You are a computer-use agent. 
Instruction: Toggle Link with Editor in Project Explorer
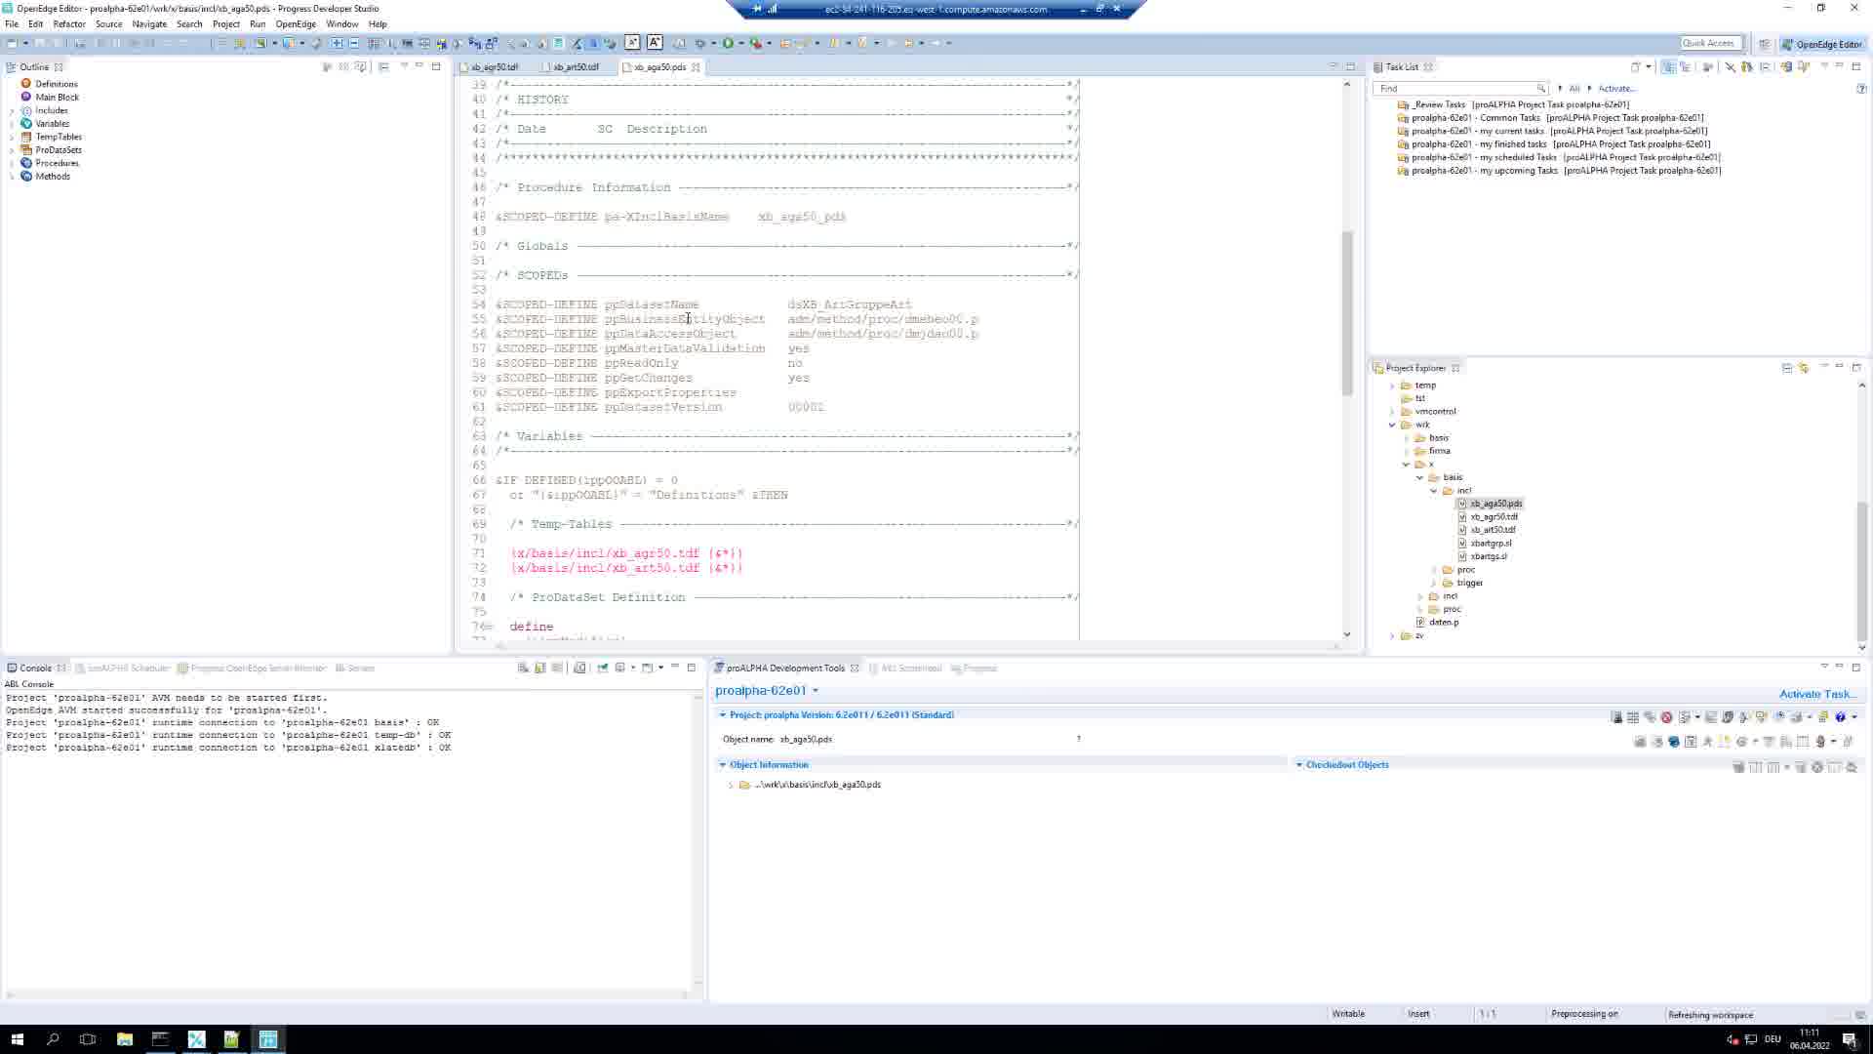pos(1804,368)
